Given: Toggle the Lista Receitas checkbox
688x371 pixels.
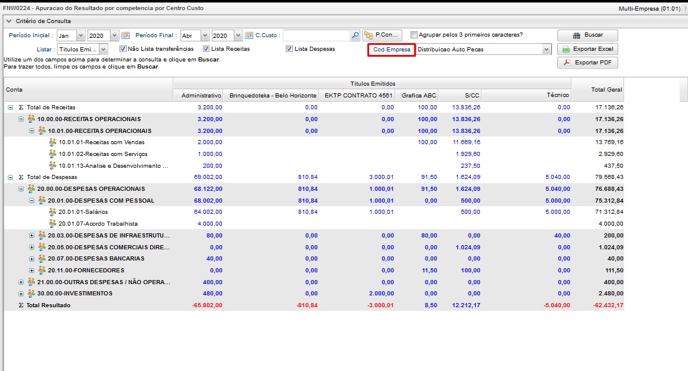Looking at the screenshot, I should coord(206,49).
